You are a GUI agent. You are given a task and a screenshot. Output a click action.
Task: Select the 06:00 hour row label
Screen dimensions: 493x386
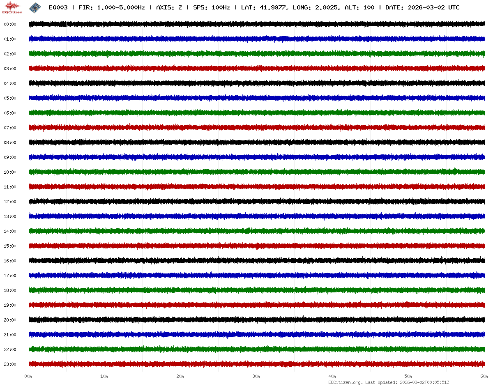click(10, 113)
